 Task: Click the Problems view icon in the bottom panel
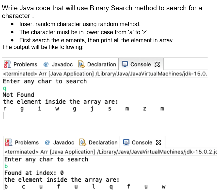[9, 142]
